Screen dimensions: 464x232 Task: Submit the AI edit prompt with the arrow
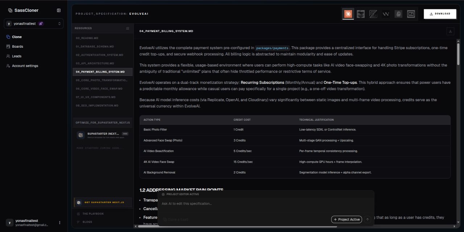pos(367,219)
